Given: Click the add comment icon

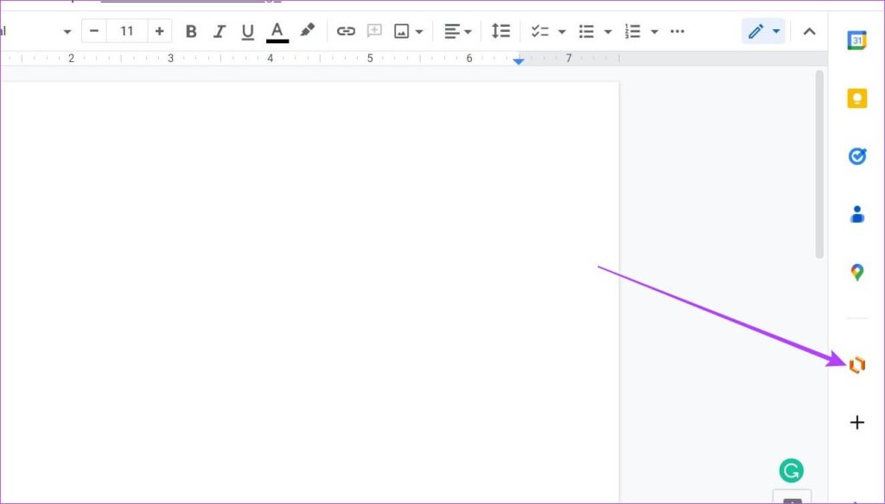Looking at the screenshot, I should coord(374,31).
